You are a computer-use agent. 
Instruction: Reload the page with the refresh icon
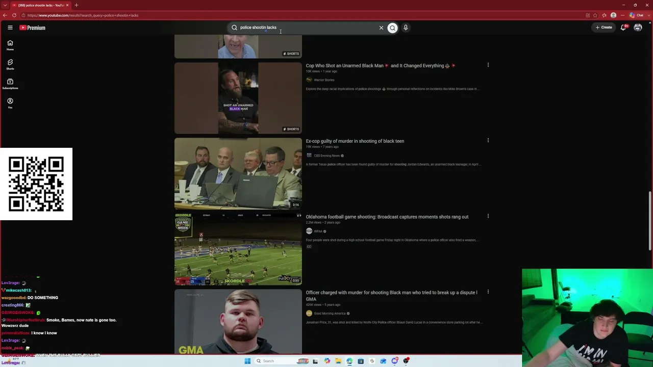(x=14, y=15)
